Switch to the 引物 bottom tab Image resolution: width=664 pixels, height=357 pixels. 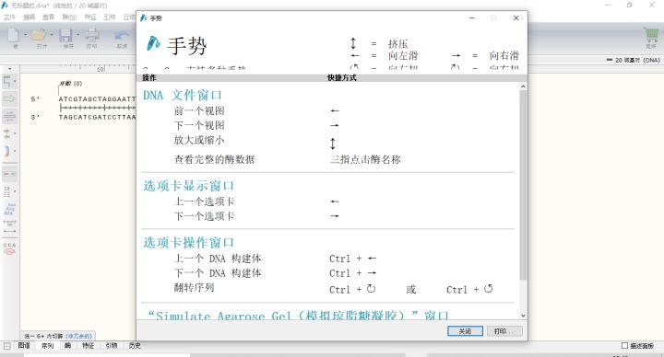(x=111, y=346)
